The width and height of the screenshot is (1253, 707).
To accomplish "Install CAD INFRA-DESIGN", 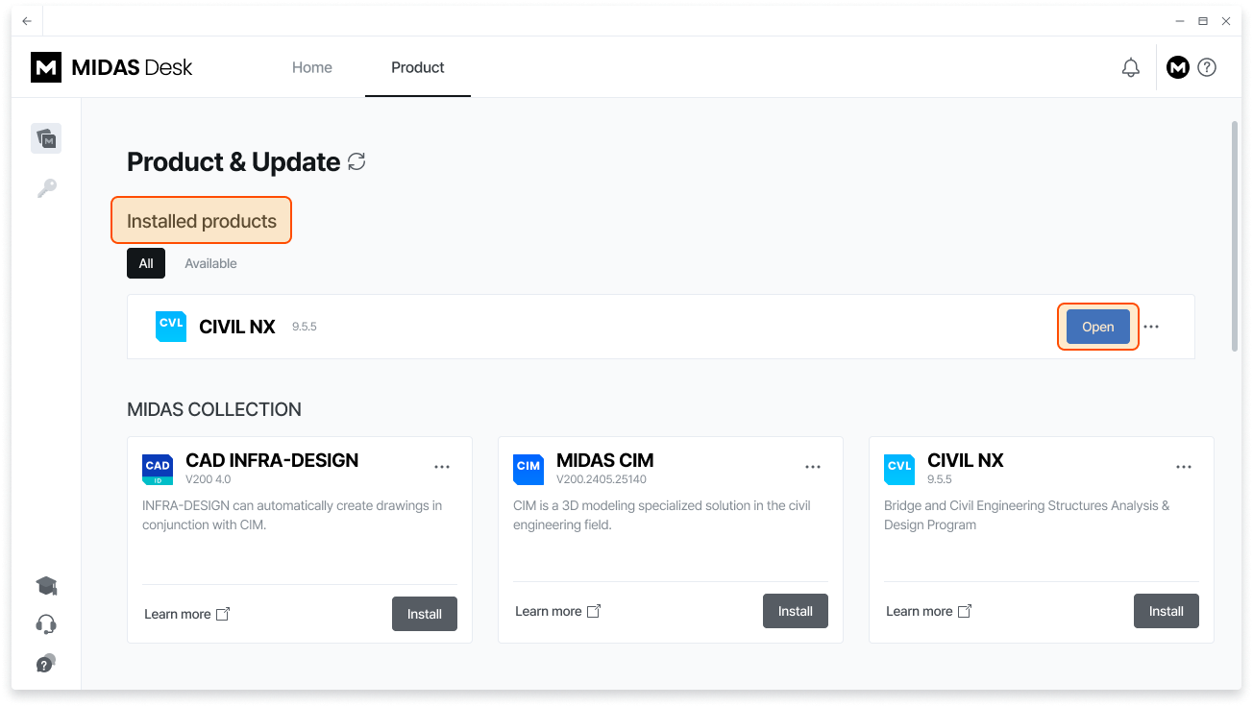I will pos(425,614).
